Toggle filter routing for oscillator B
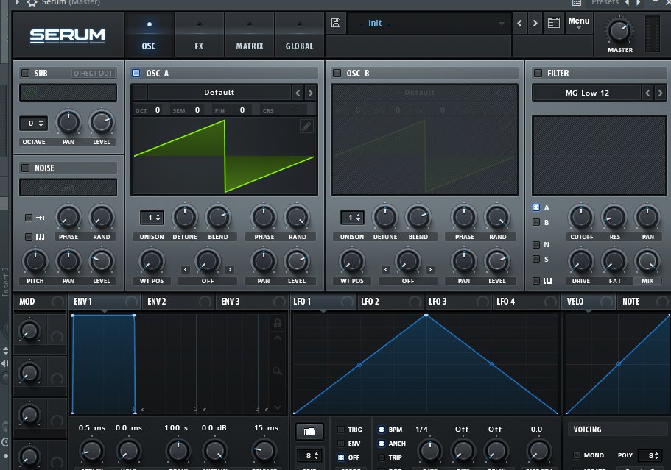671x470 pixels. click(536, 222)
